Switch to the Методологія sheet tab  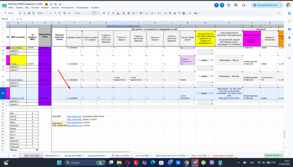[52, 156]
